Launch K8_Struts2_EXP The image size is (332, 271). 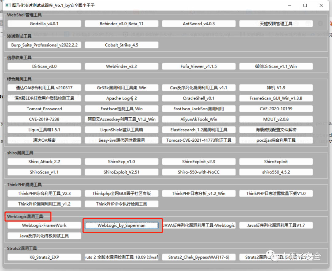click(x=44, y=257)
